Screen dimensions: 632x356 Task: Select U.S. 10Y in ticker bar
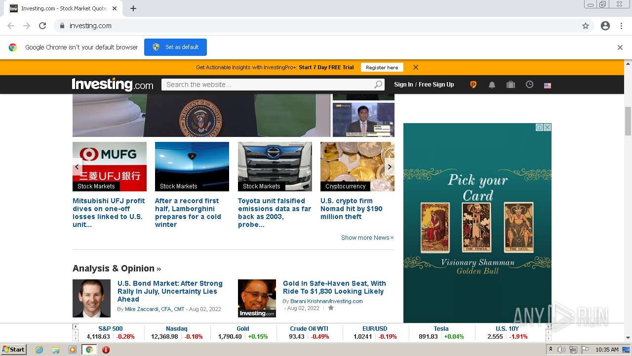click(x=508, y=328)
